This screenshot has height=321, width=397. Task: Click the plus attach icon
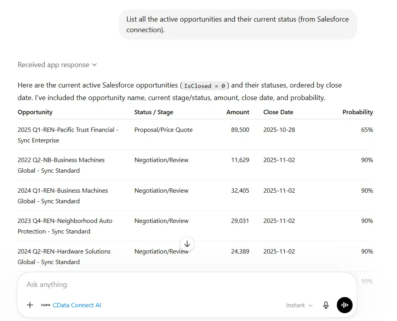coord(30,305)
